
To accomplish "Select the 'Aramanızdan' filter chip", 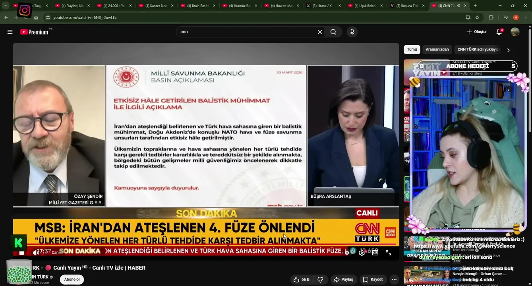I will [437, 50].
